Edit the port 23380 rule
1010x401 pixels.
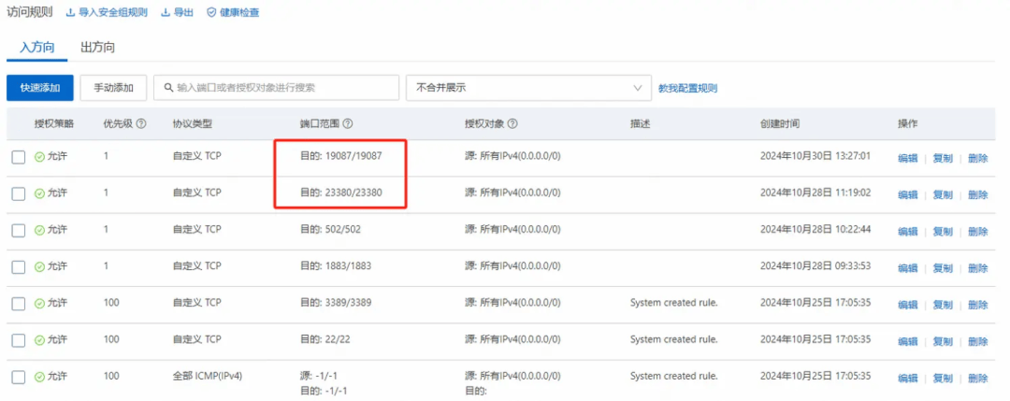click(x=907, y=194)
